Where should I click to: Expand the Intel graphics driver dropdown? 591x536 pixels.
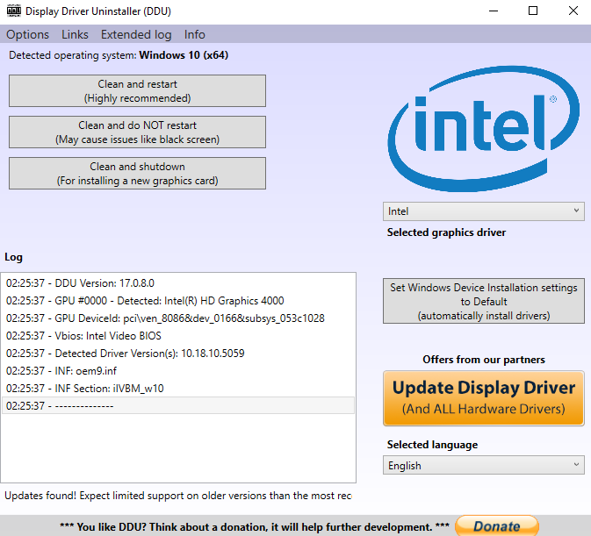484,211
